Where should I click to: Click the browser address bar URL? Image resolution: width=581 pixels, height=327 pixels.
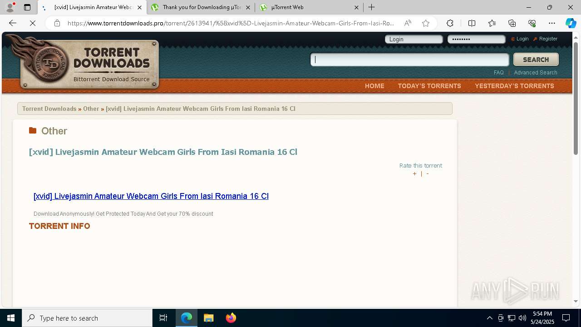coord(231,23)
